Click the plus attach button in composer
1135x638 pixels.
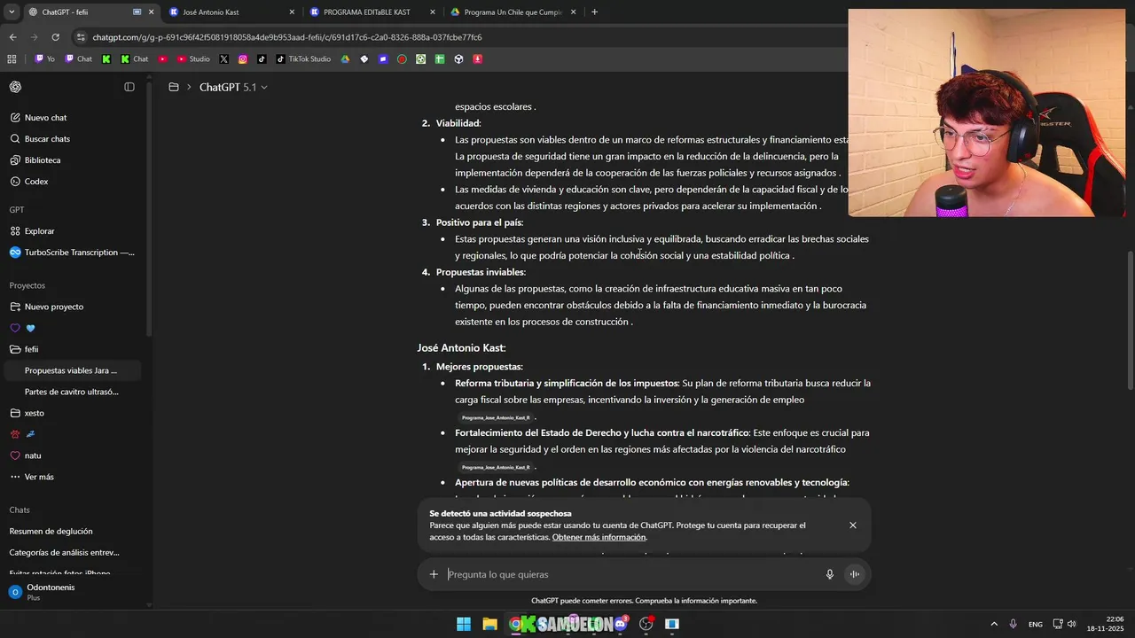coord(434,574)
